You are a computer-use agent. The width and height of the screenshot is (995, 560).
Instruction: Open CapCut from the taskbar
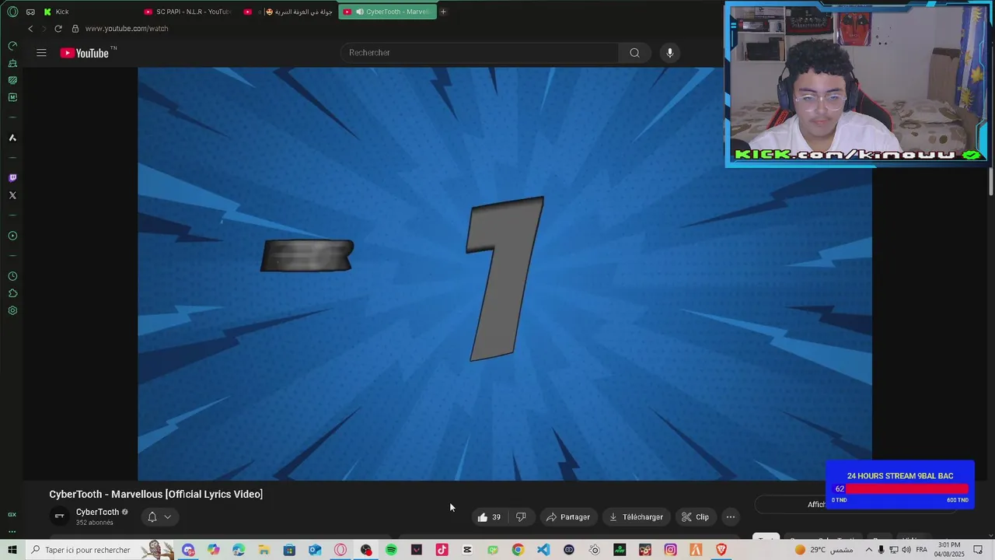[x=467, y=550]
